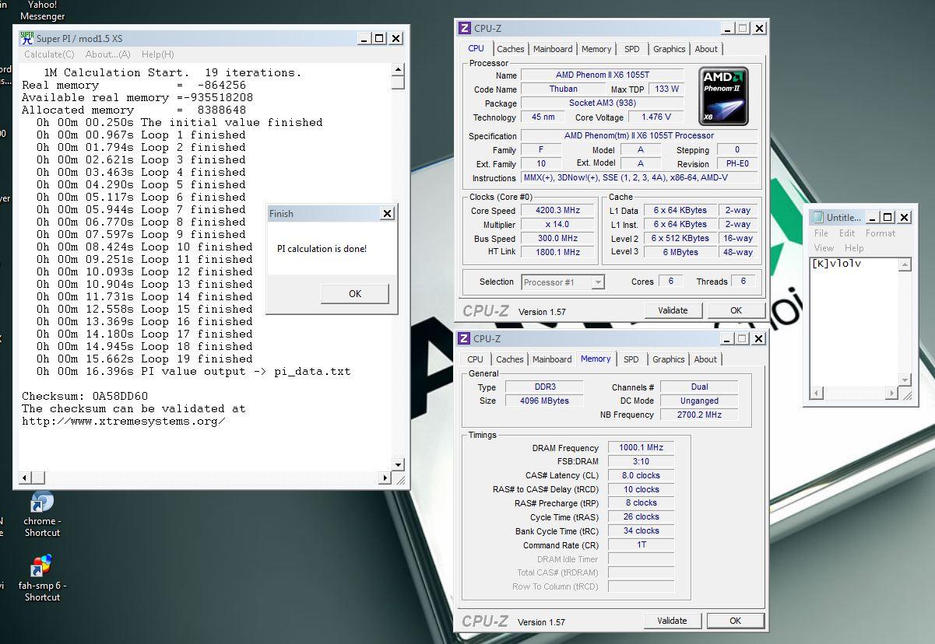This screenshot has width=935, height=644.
Task: Open Notepad Edit menu
Action: [847, 233]
